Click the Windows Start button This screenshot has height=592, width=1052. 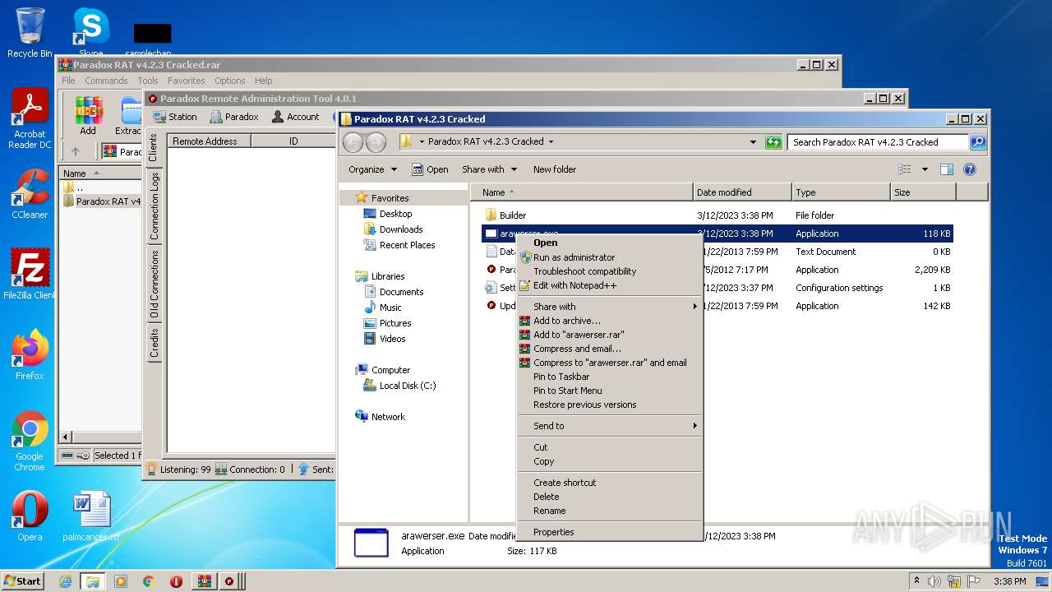click(23, 581)
